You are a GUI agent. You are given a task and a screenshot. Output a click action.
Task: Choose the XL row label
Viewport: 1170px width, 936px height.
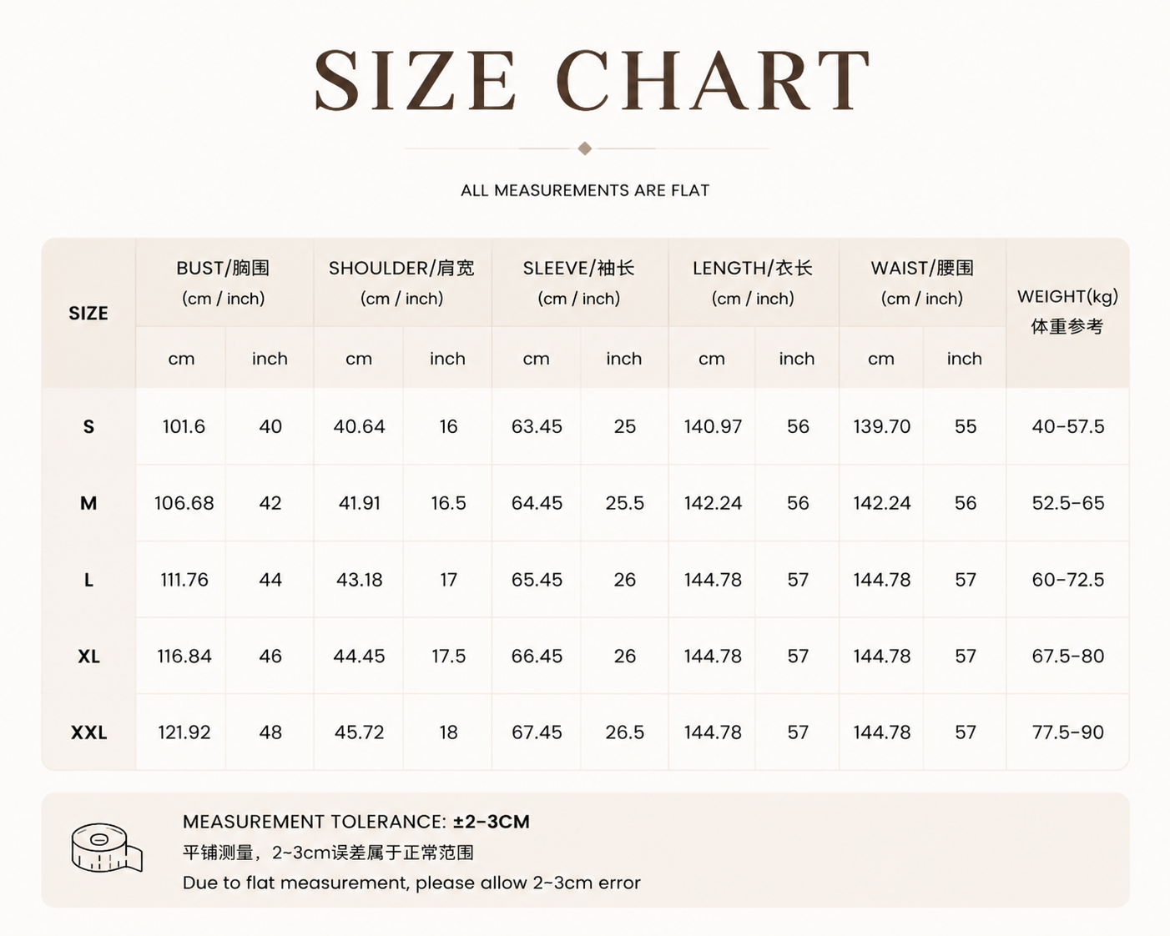coord(88,656)
